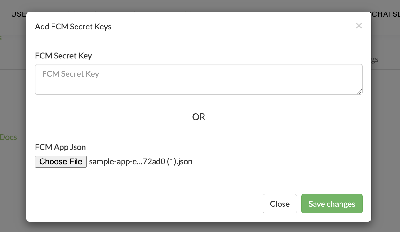
Task: Save changes with the green button
Action: pos(332,204)
